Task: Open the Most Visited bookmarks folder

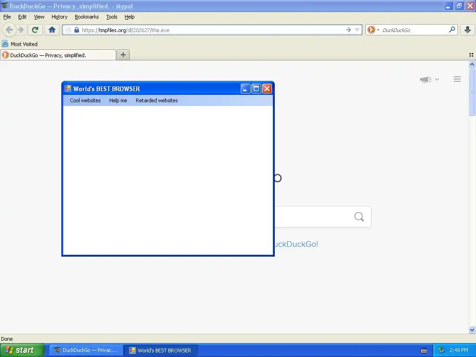Action: (x=20, y=44)
